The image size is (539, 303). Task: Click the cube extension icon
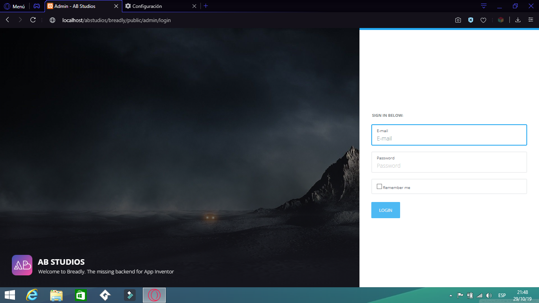tap(500, 20)
